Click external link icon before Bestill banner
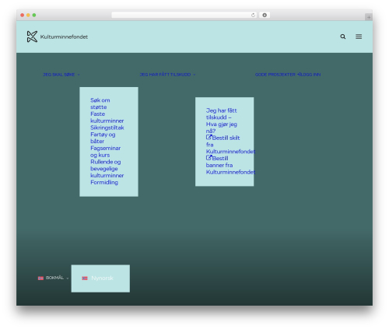Screen dimensions: 389x329 tap(209, 158)
